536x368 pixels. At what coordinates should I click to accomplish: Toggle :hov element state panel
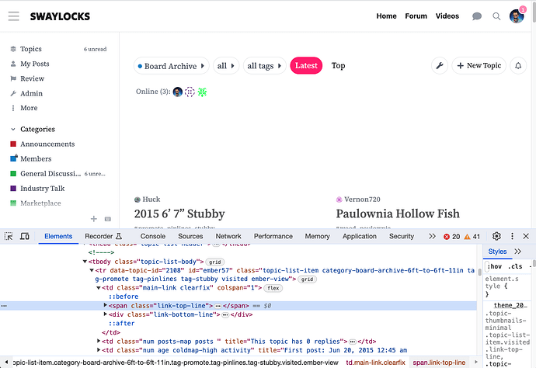pos(494,266)
